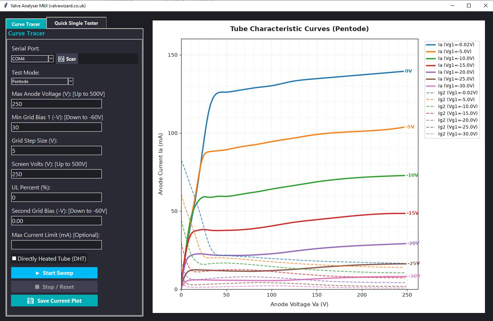The height and width of the screenshot is (321, 493).
Task: Focus the Max Current Limit (mA) field
Action: [x=56, y=245]
